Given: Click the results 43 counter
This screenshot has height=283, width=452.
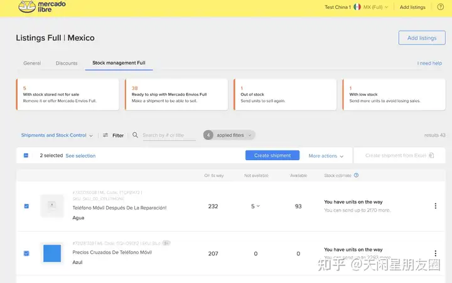Looking at the screenshot, I should tap(434, 135).
